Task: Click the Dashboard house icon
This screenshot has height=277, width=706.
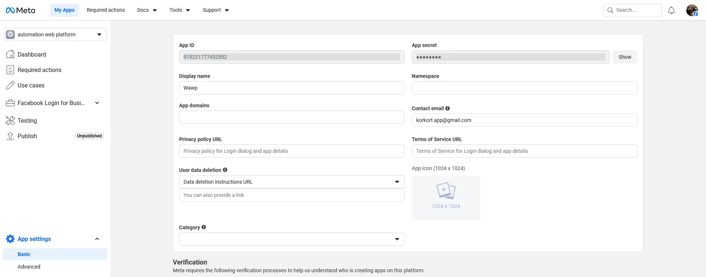Action: [10, 54]
